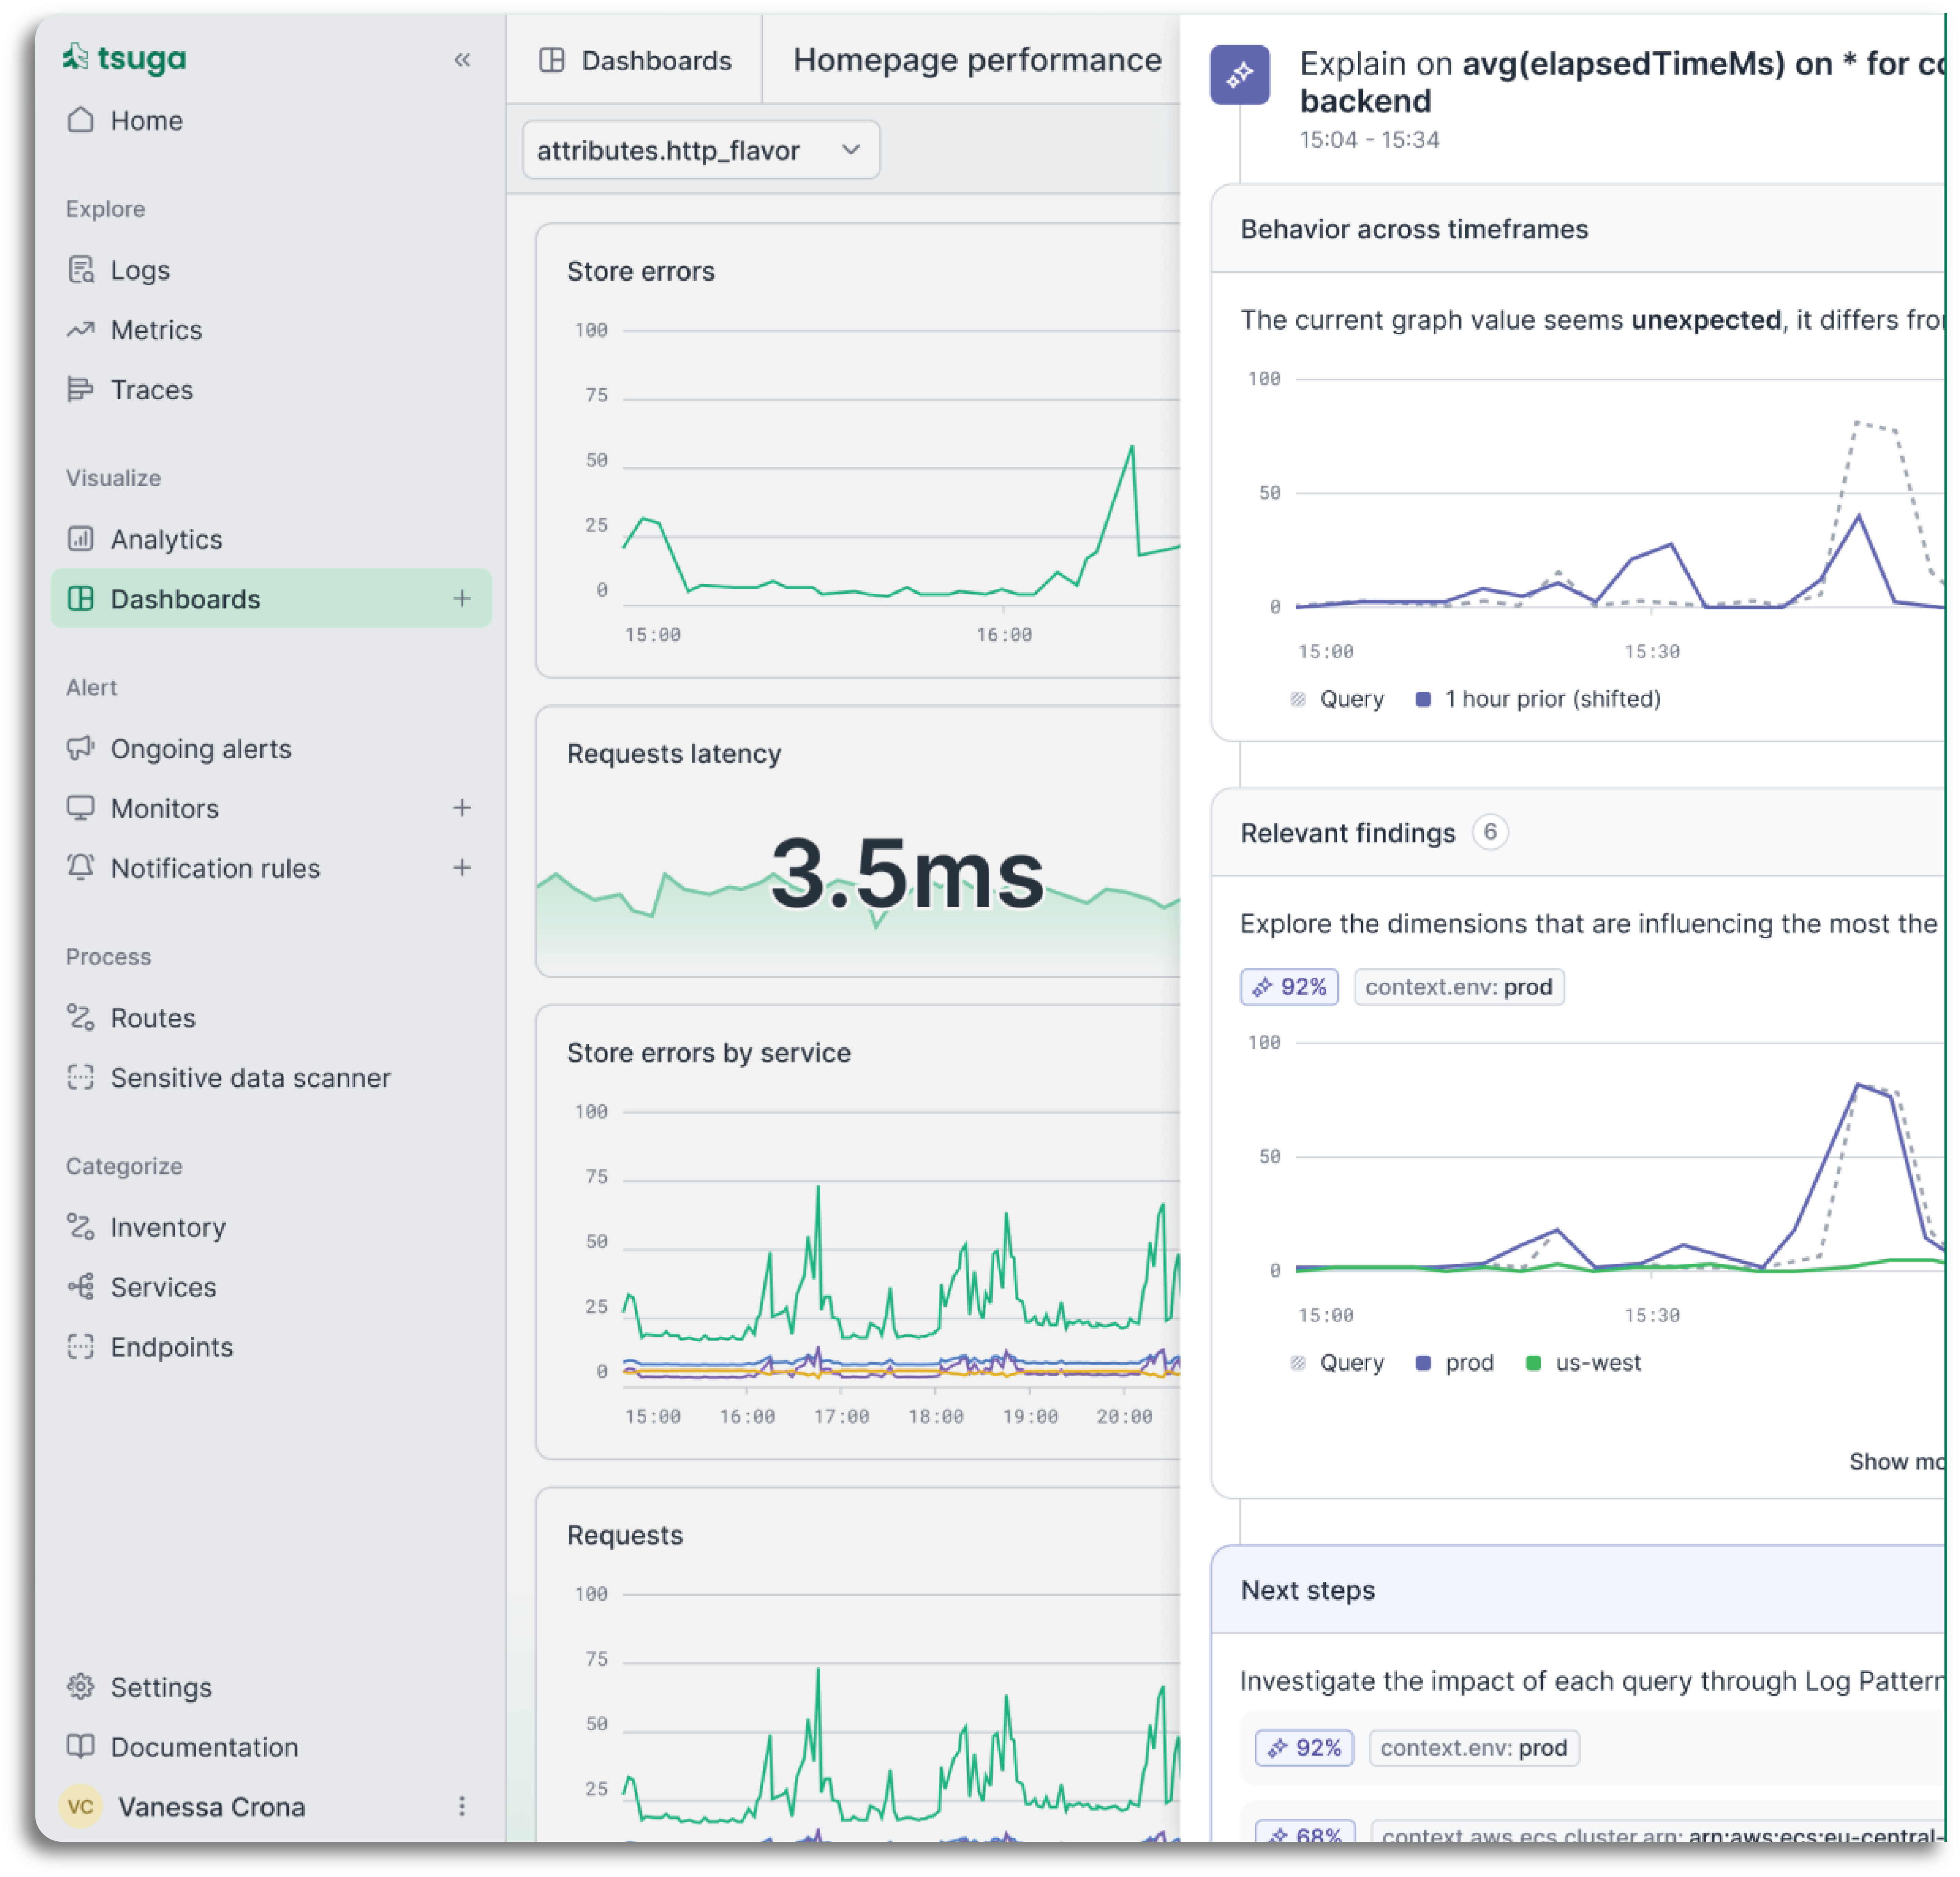Open Documentation

(x=204, y=1748)
